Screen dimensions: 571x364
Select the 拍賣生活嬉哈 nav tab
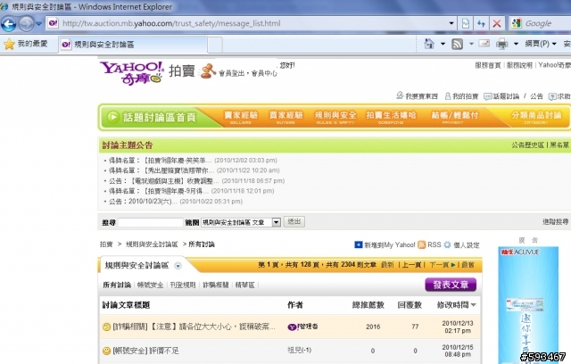391,117
